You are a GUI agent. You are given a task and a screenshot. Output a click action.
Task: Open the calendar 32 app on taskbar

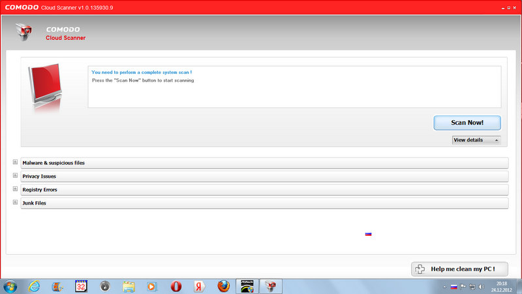(81, 286)
